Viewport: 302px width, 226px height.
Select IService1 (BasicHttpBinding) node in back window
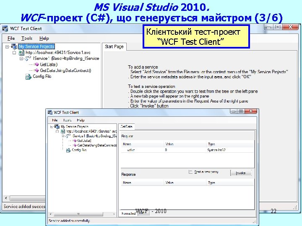tap(66, 59)
